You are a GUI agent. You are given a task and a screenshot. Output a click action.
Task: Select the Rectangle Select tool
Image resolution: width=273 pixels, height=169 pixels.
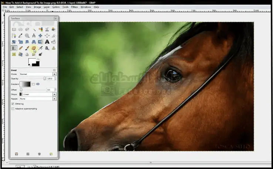pos(14,29)
